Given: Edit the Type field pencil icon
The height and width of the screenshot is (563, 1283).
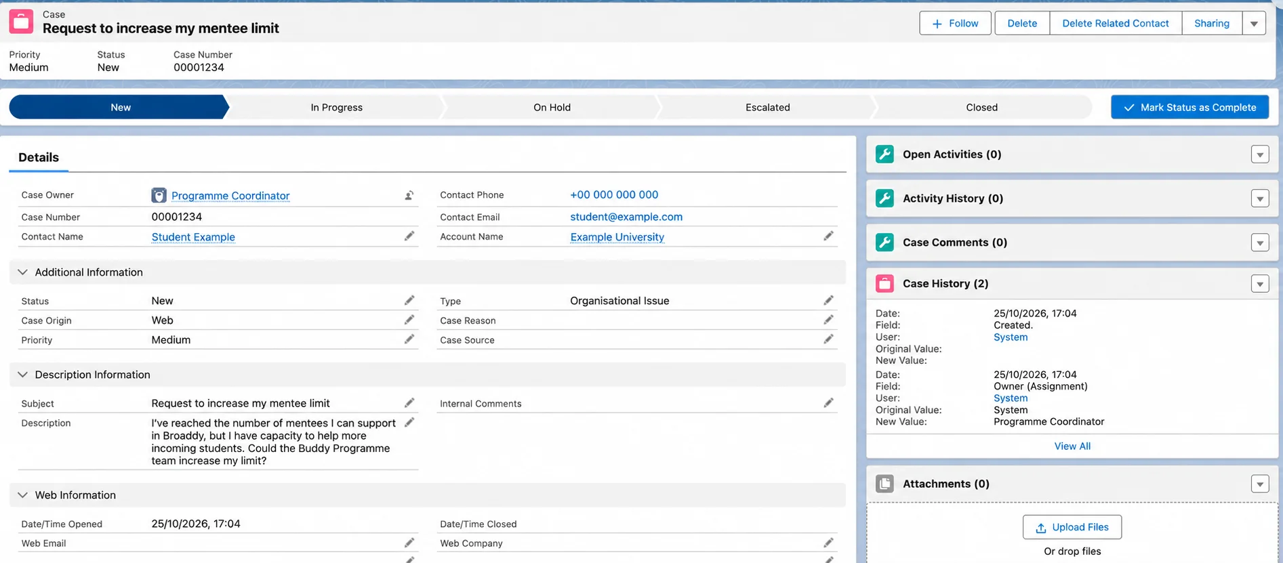Looking at the screenshot, I should point(828,300).
